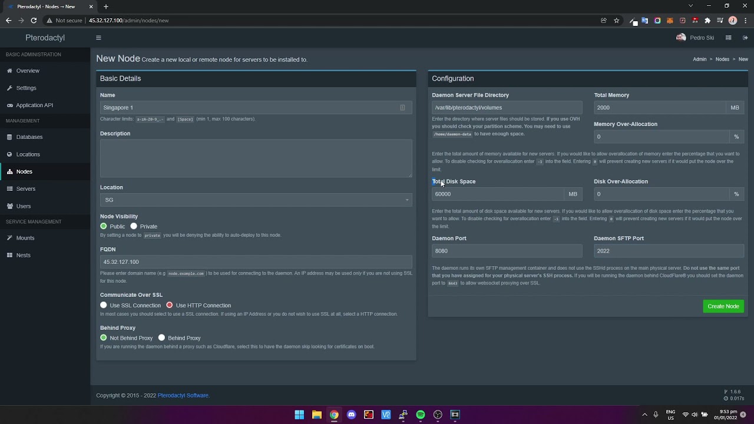The height and width of the screenshot is (424, 754).
Task: Click the Disk Over-Allocation field
Action: click(662, 194)
